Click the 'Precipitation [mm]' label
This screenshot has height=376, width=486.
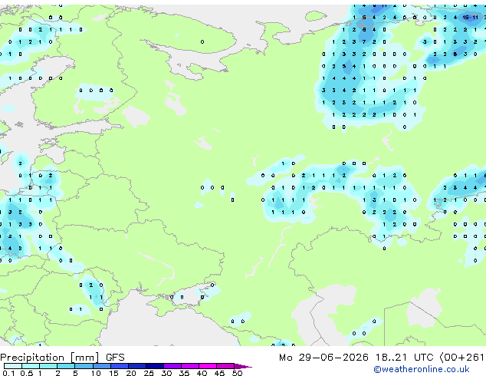click(x=50, y=358)
